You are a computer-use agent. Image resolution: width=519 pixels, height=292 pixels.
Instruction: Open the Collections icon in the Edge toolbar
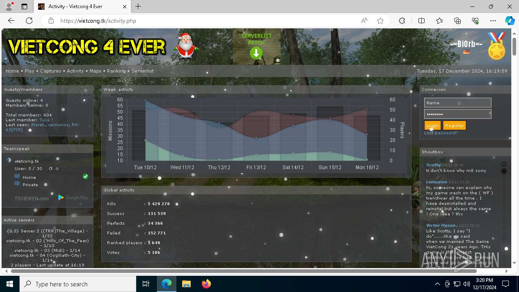457,21
